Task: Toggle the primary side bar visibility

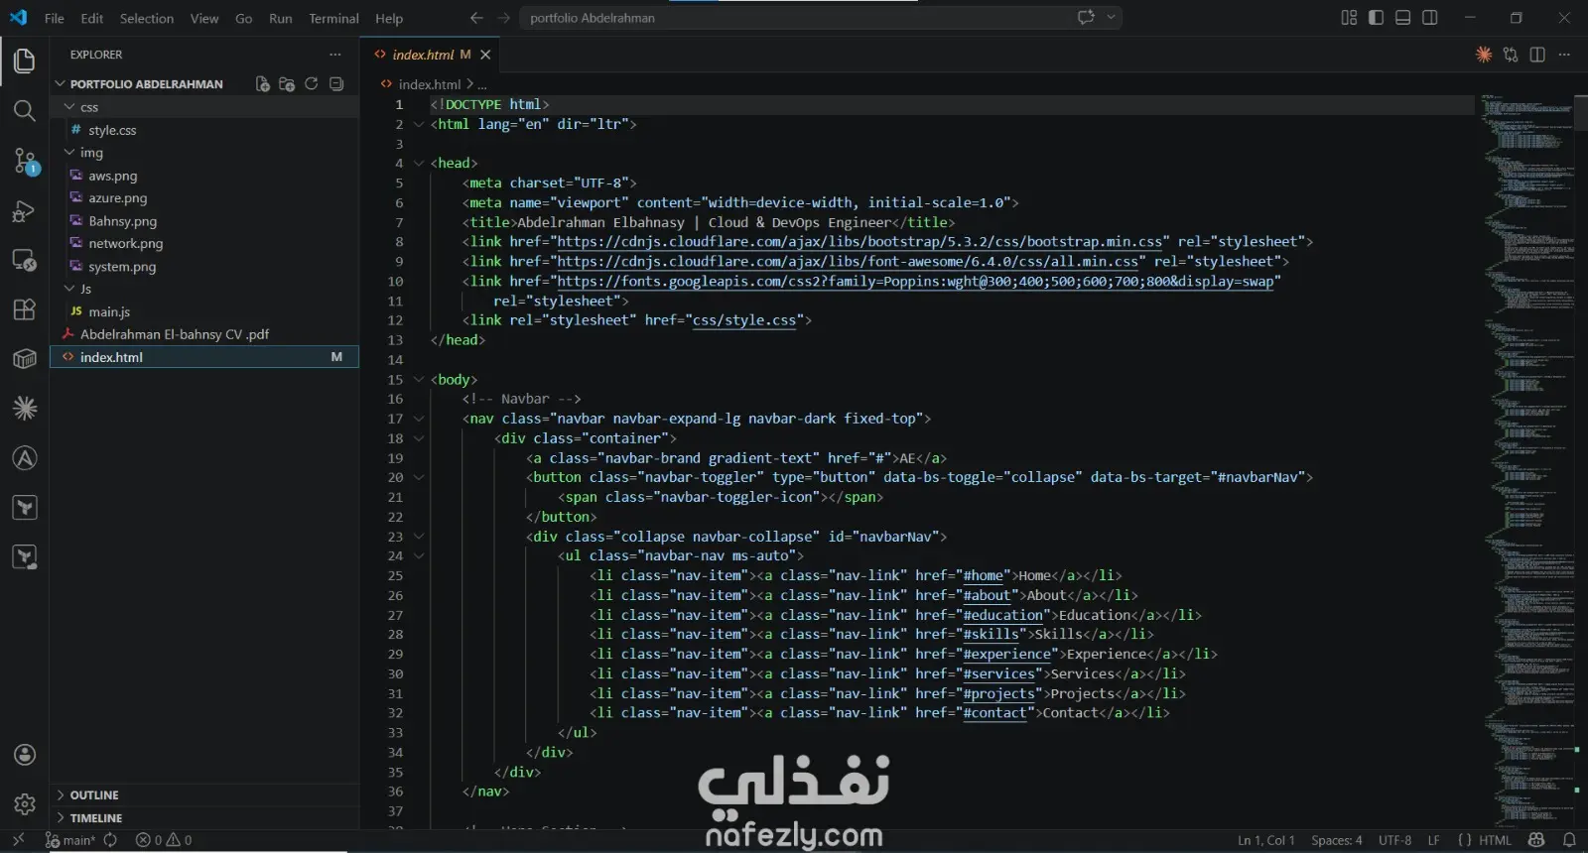Action: coord(1376,18)
